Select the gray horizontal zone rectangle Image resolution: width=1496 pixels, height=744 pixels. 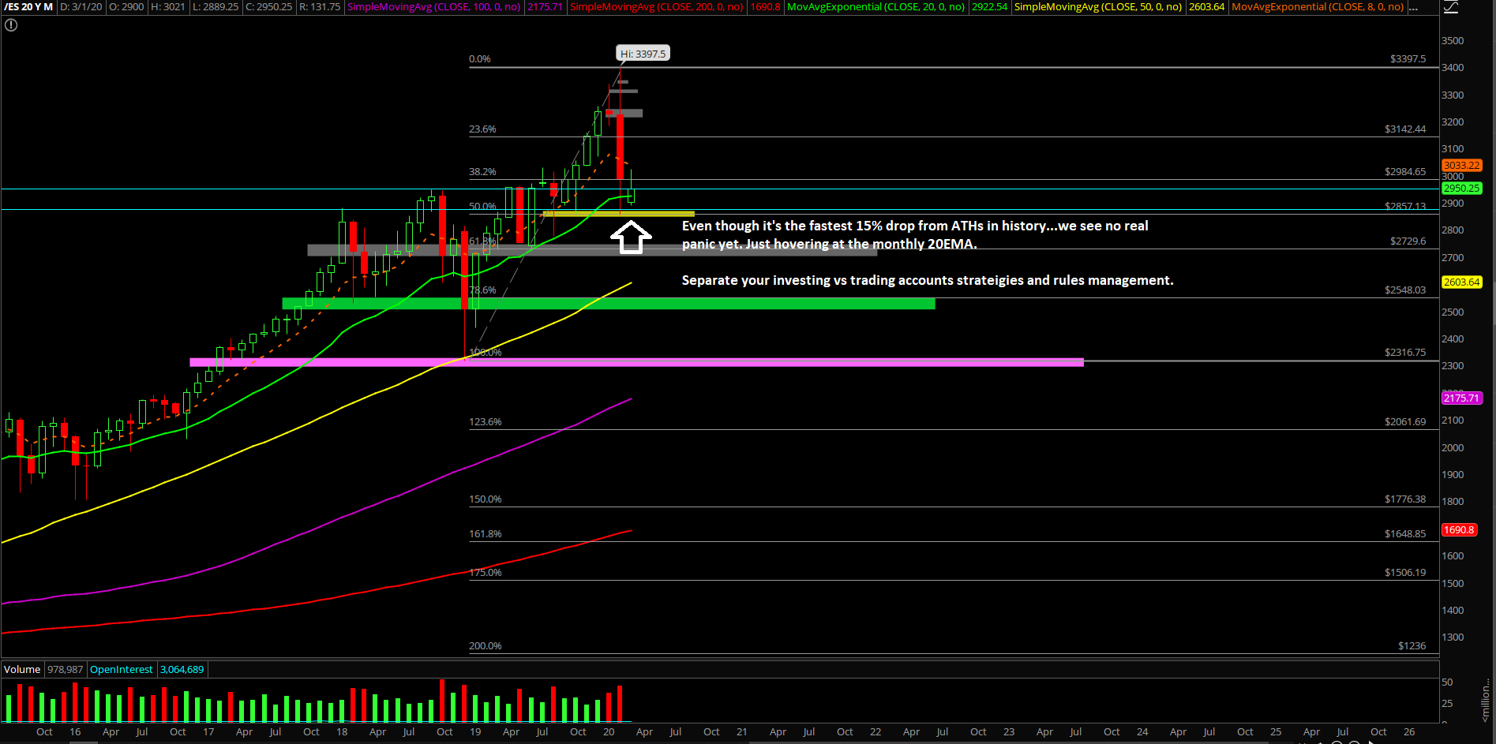(592, 250)
